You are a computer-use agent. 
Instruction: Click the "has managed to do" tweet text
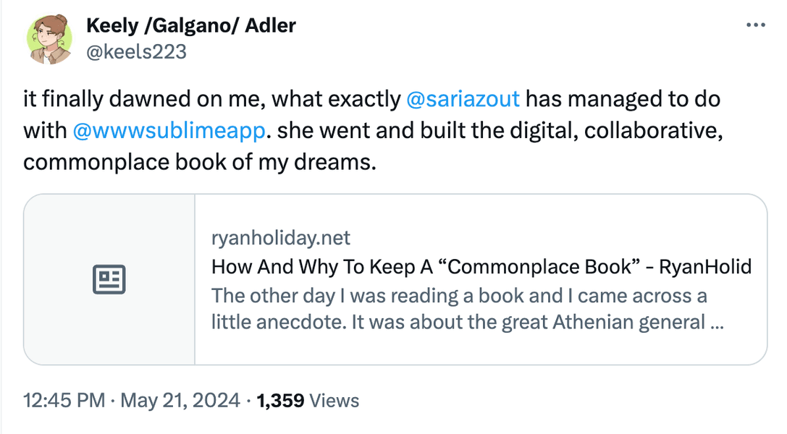coord(623,98)
